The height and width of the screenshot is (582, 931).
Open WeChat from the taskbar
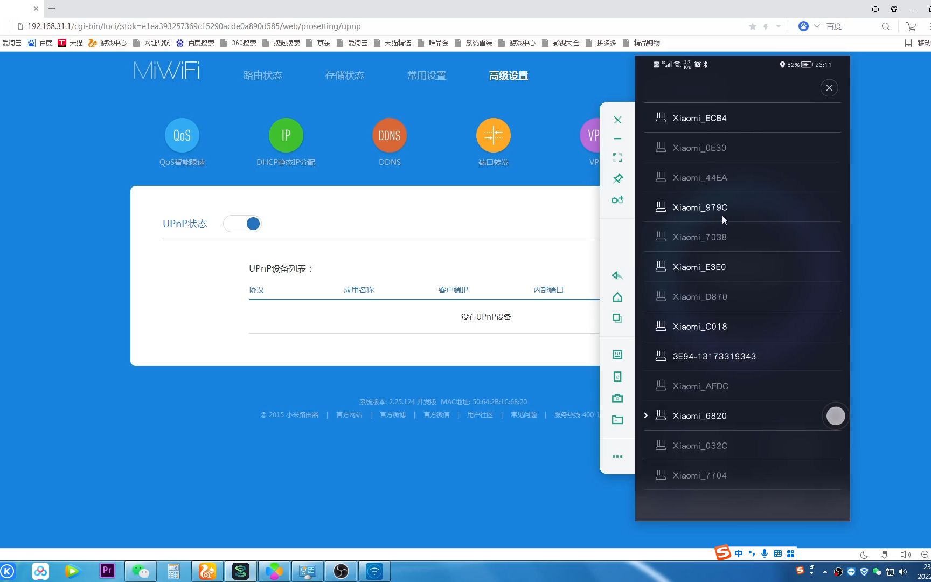point(141,571)
